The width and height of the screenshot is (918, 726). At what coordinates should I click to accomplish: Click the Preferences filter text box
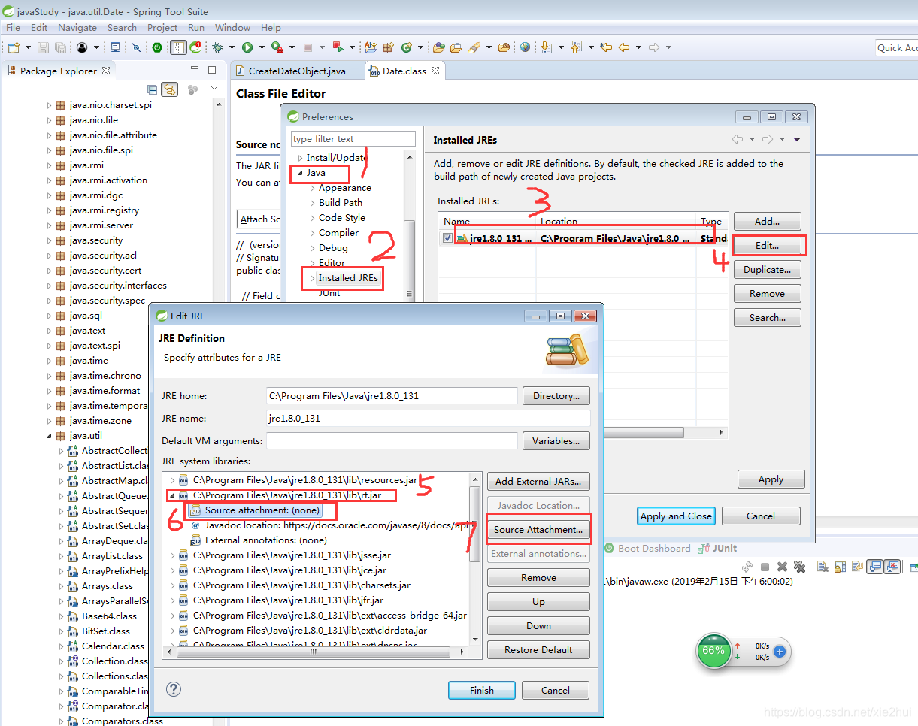[x=353, y=139]
